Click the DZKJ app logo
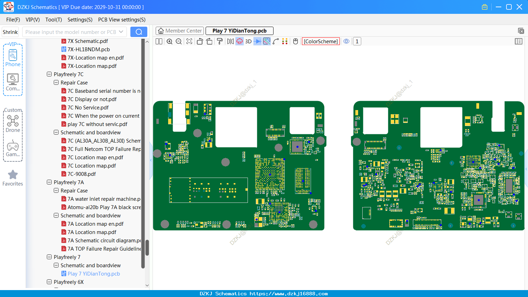528x297 pixels. coord(8,7)
